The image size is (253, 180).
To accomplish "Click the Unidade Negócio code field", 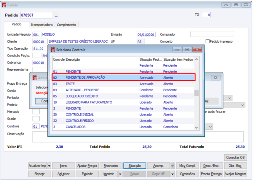I will coord(37,34).
